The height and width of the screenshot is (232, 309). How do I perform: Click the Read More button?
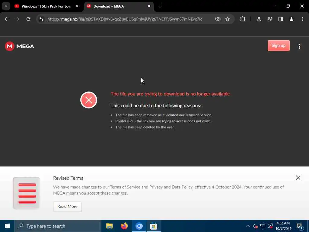[x=67, y=206]
